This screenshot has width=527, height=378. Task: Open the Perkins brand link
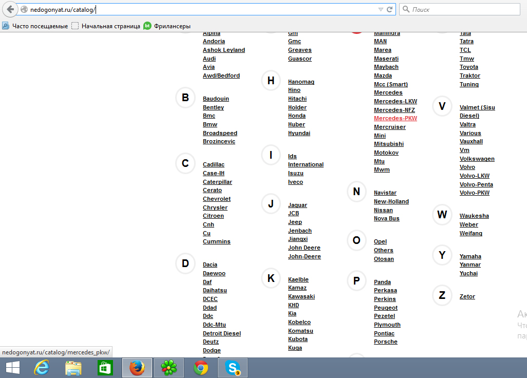(x=385, y=299)
